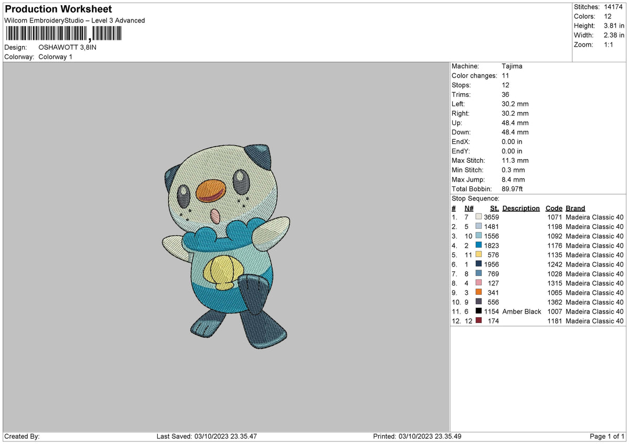Select the gray swatch for code 1362

click(x=479, y=302)
